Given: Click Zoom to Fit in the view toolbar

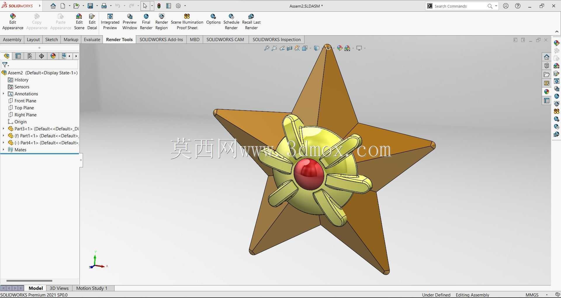Looking at the screenshot, I should coord(266,48).
